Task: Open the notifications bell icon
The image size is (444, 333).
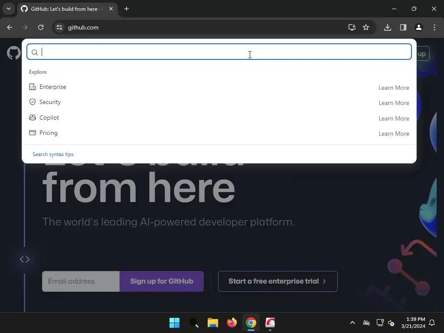Action: (432, 323)
